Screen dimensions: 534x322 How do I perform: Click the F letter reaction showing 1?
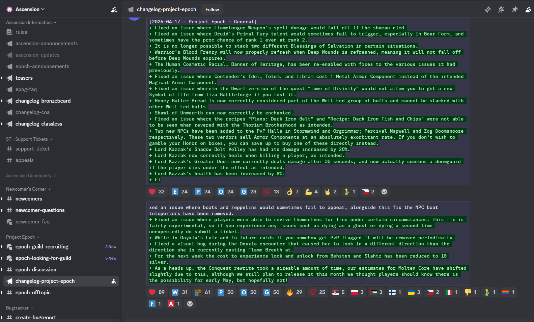tap(155, 304)
